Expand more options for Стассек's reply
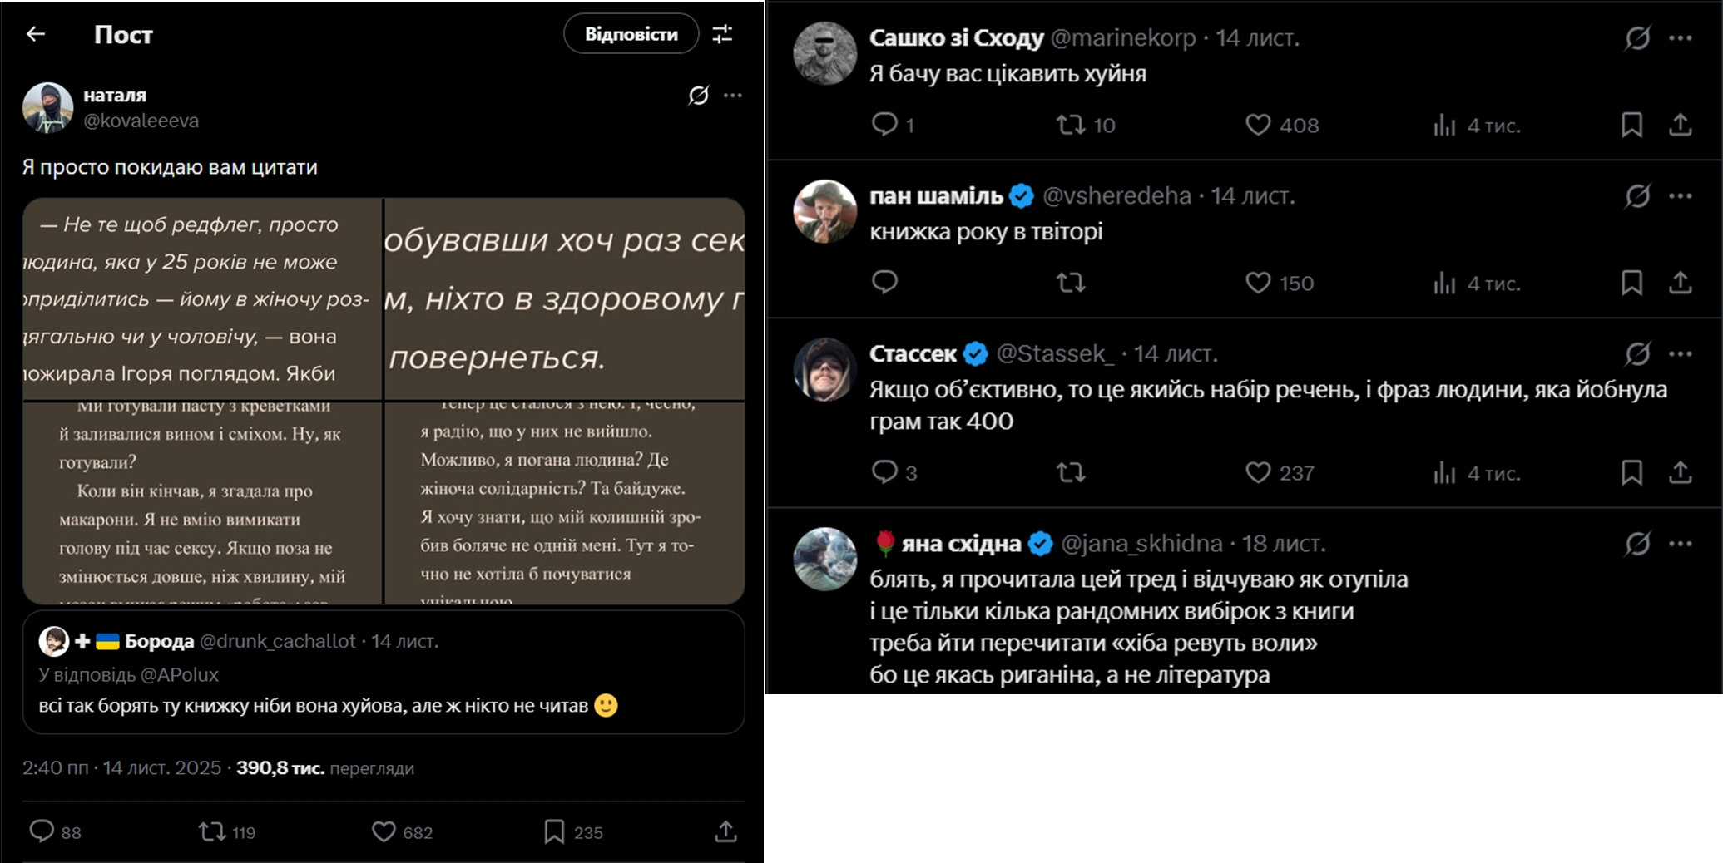Image resolution: width=1723 pixels, height=863 pixels. 1680,354
